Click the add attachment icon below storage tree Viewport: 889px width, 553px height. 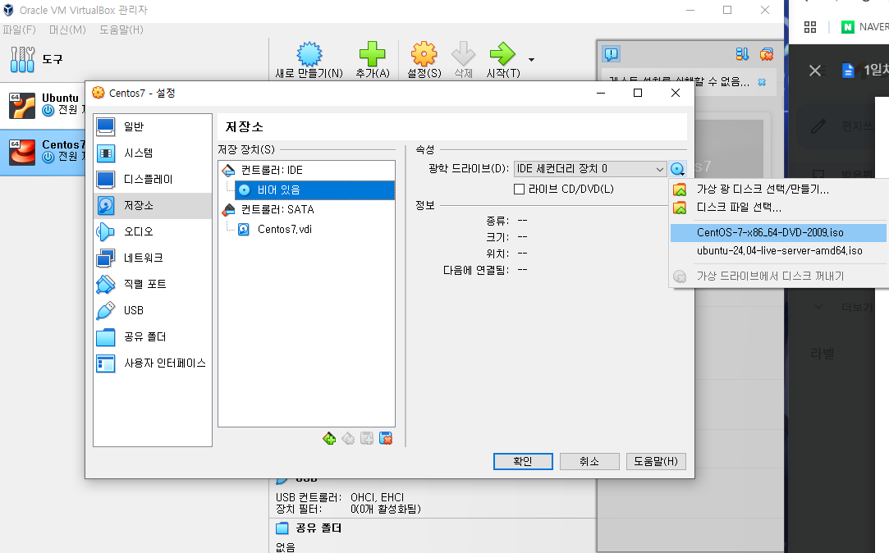(x=367, y=439)
